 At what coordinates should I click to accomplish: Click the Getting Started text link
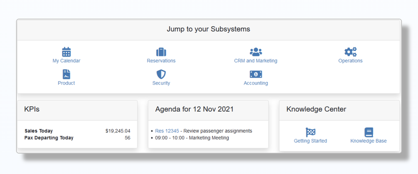tap(310, 141)
